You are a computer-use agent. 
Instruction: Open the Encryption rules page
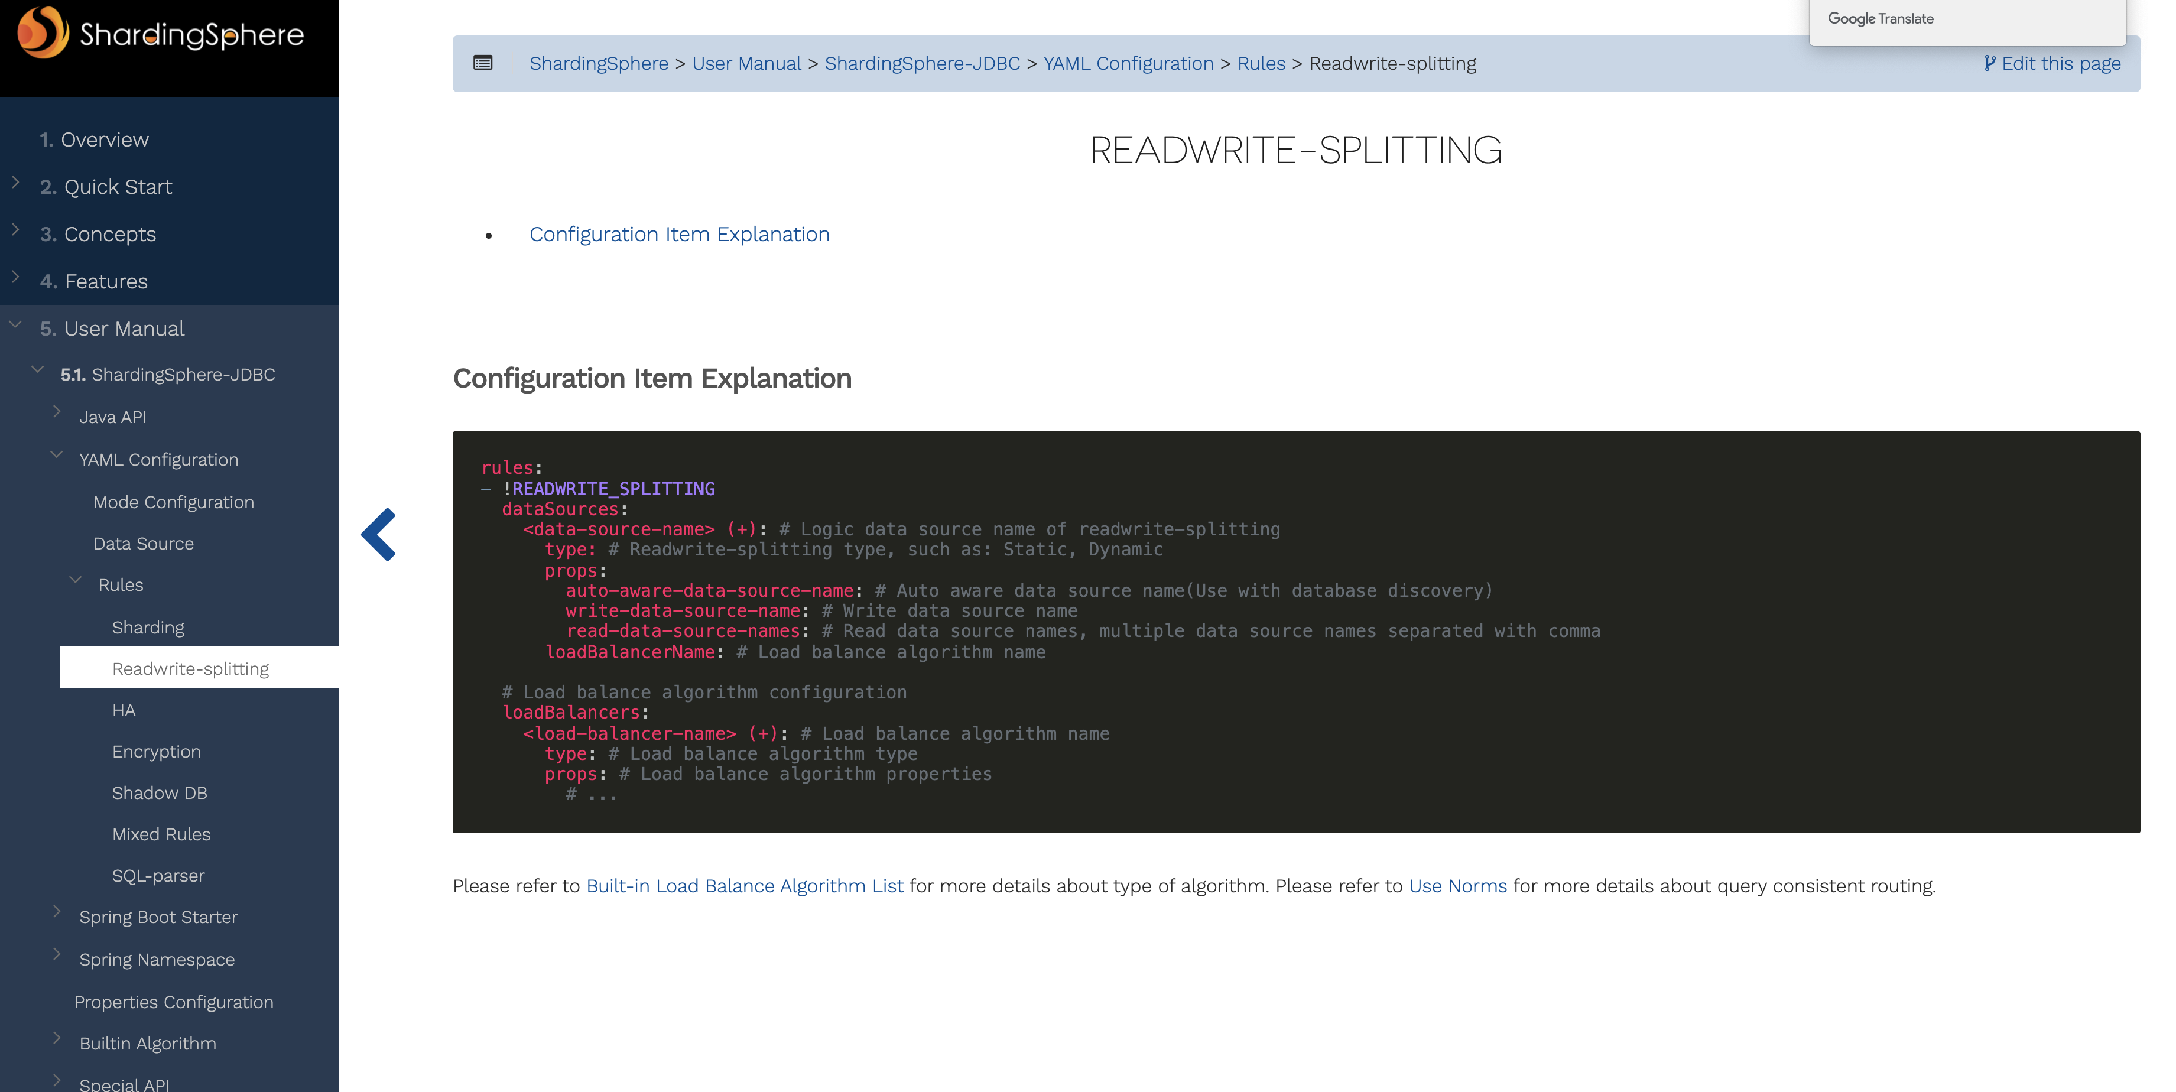click(156, 752)
